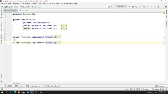Expand folded Producer class body
168x94 pixels.
pos(58,37)
